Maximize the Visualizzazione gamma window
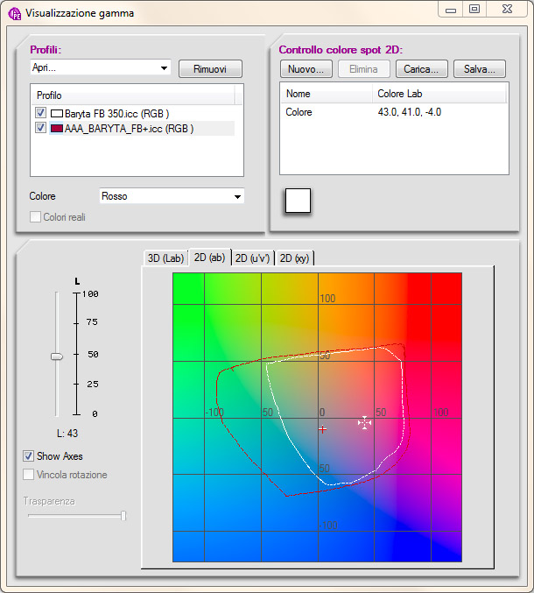This screenshot has width=534, height=593. (x=474, y=10)
